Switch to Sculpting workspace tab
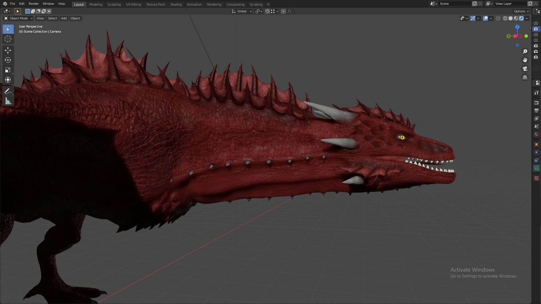Viewport: 541px width, 304px height. pyautogui.click(x=114, y=5)
